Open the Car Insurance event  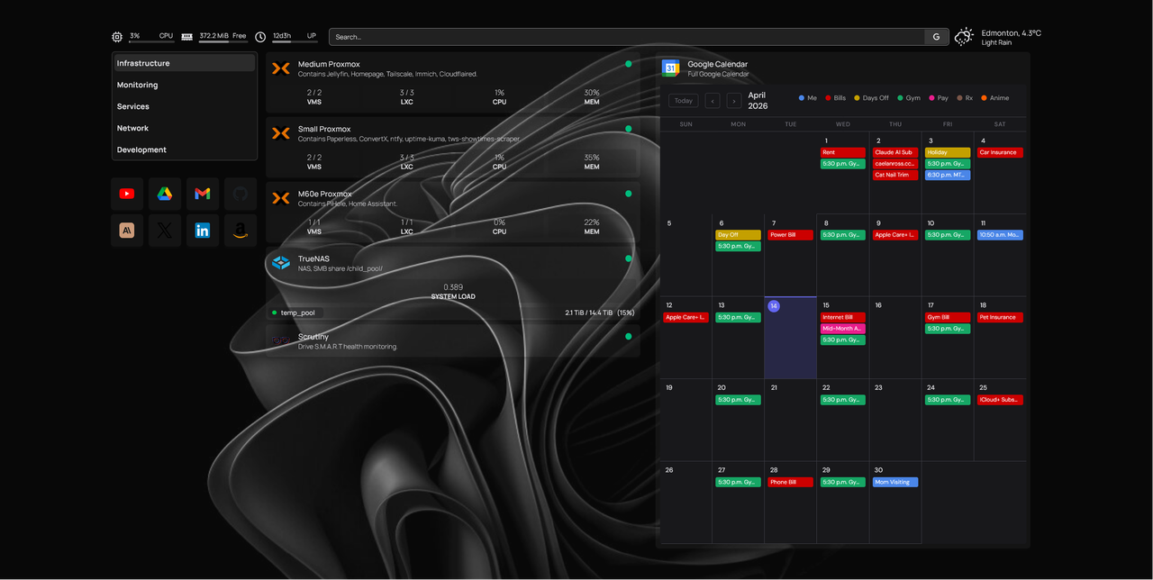[x=1000, y=152]
